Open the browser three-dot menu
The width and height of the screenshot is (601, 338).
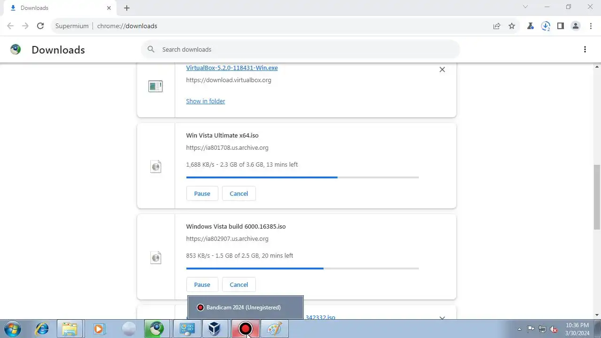tap(591, 26)
